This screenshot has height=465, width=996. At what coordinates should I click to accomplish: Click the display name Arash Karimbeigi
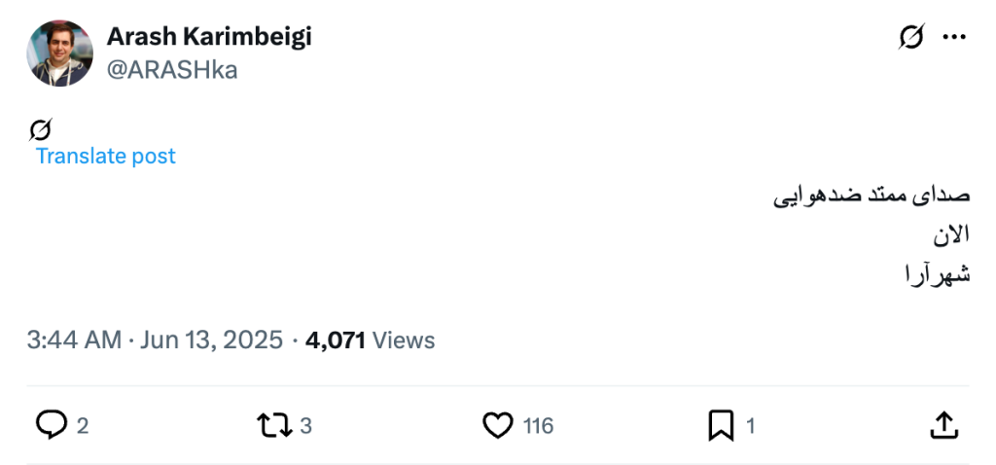pyautogui.click(x=209, y=37)
